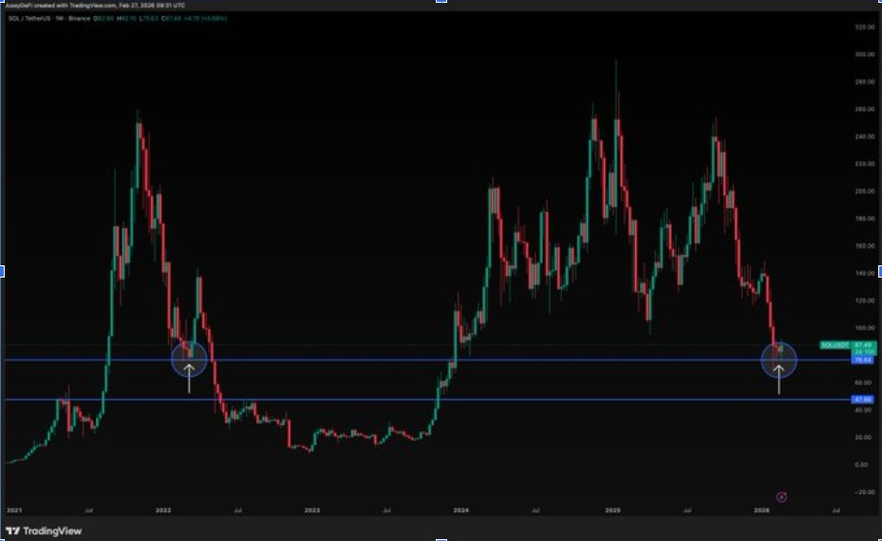Select the 76.64 horizontal line price tag
Image resolution: width=882 pixels, height=541 pixels.
coord(862,360)
